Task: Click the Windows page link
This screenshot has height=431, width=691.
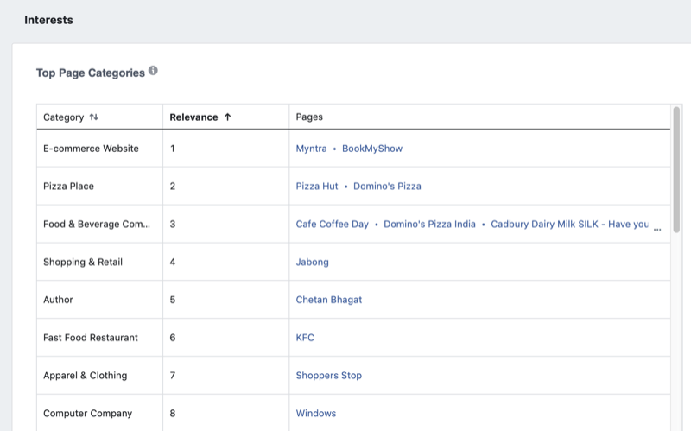Action: click(x=315, y=414)
